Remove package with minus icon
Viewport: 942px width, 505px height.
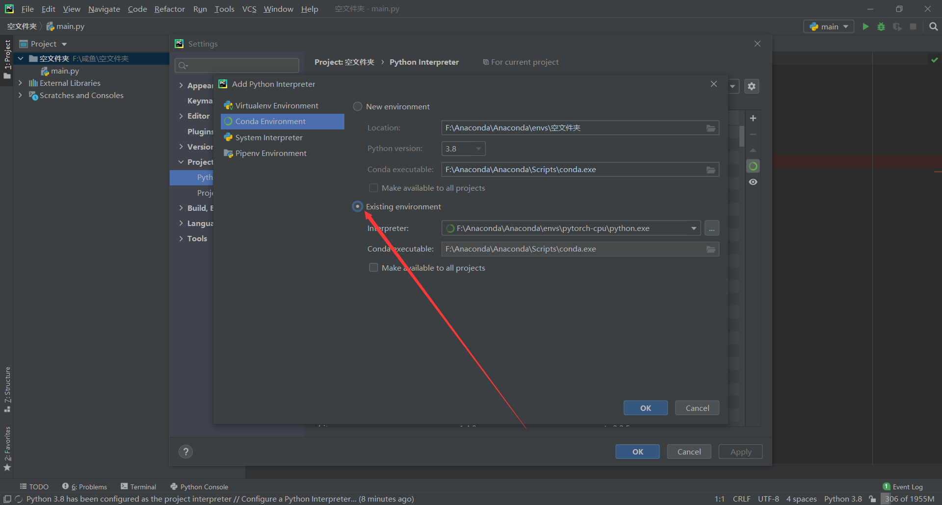[753, 134]
